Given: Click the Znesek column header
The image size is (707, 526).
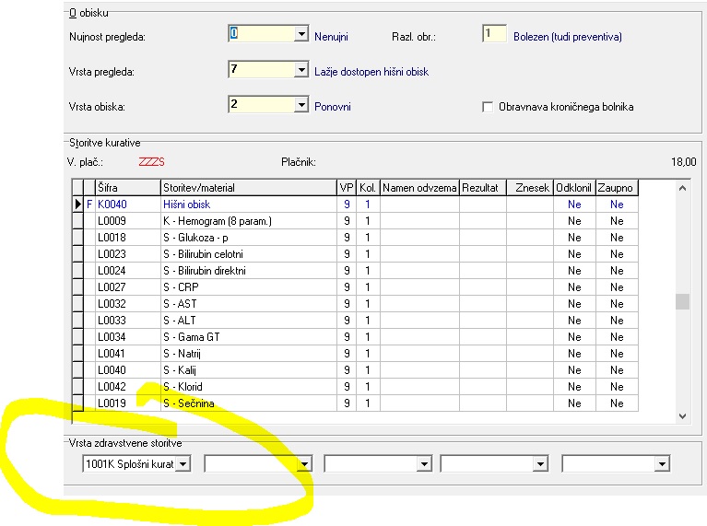Looking at the screenshot, I should click(x=530, y=188).
